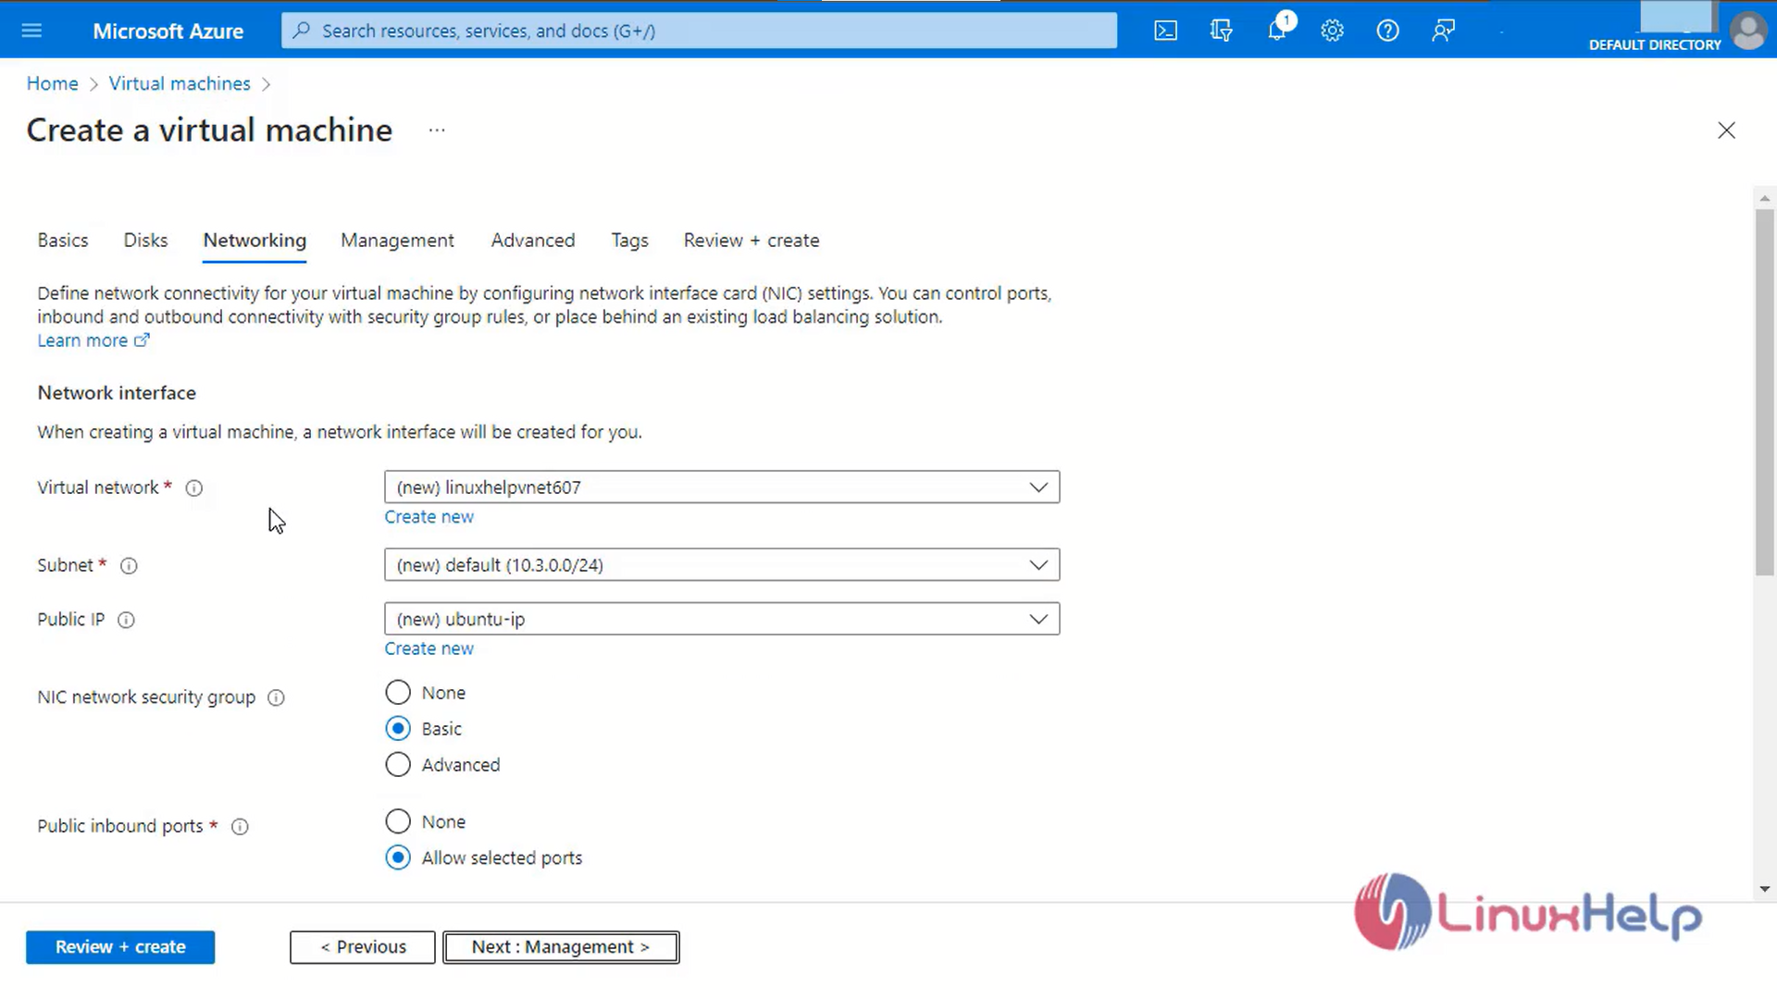Proceed with Next : Management button

pyautogui.click(x=561, y=947)
